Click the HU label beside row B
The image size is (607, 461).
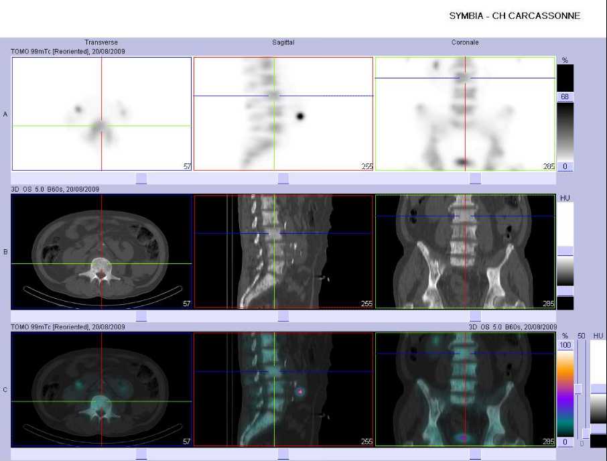pos(565,198)
